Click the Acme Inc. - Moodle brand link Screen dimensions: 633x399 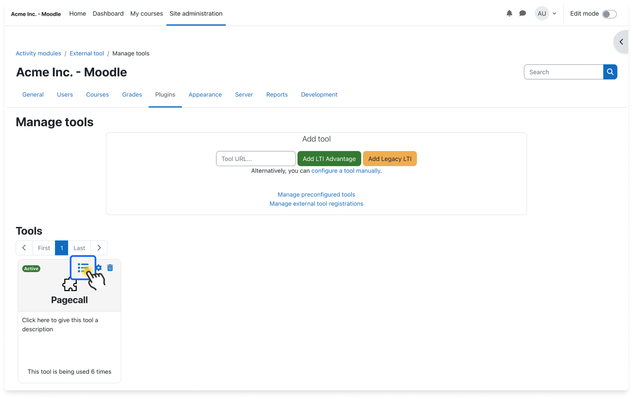36,14
